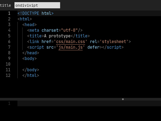Click line number 7 in the gutter
Image resolution: width=161 pixels, height=121 pixels.
9,47
